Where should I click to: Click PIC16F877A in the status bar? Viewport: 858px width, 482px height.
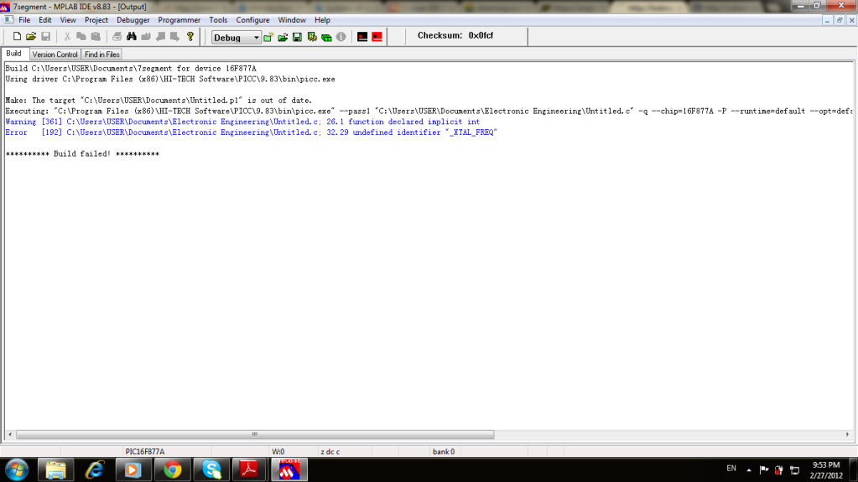[x=145, y=451]
